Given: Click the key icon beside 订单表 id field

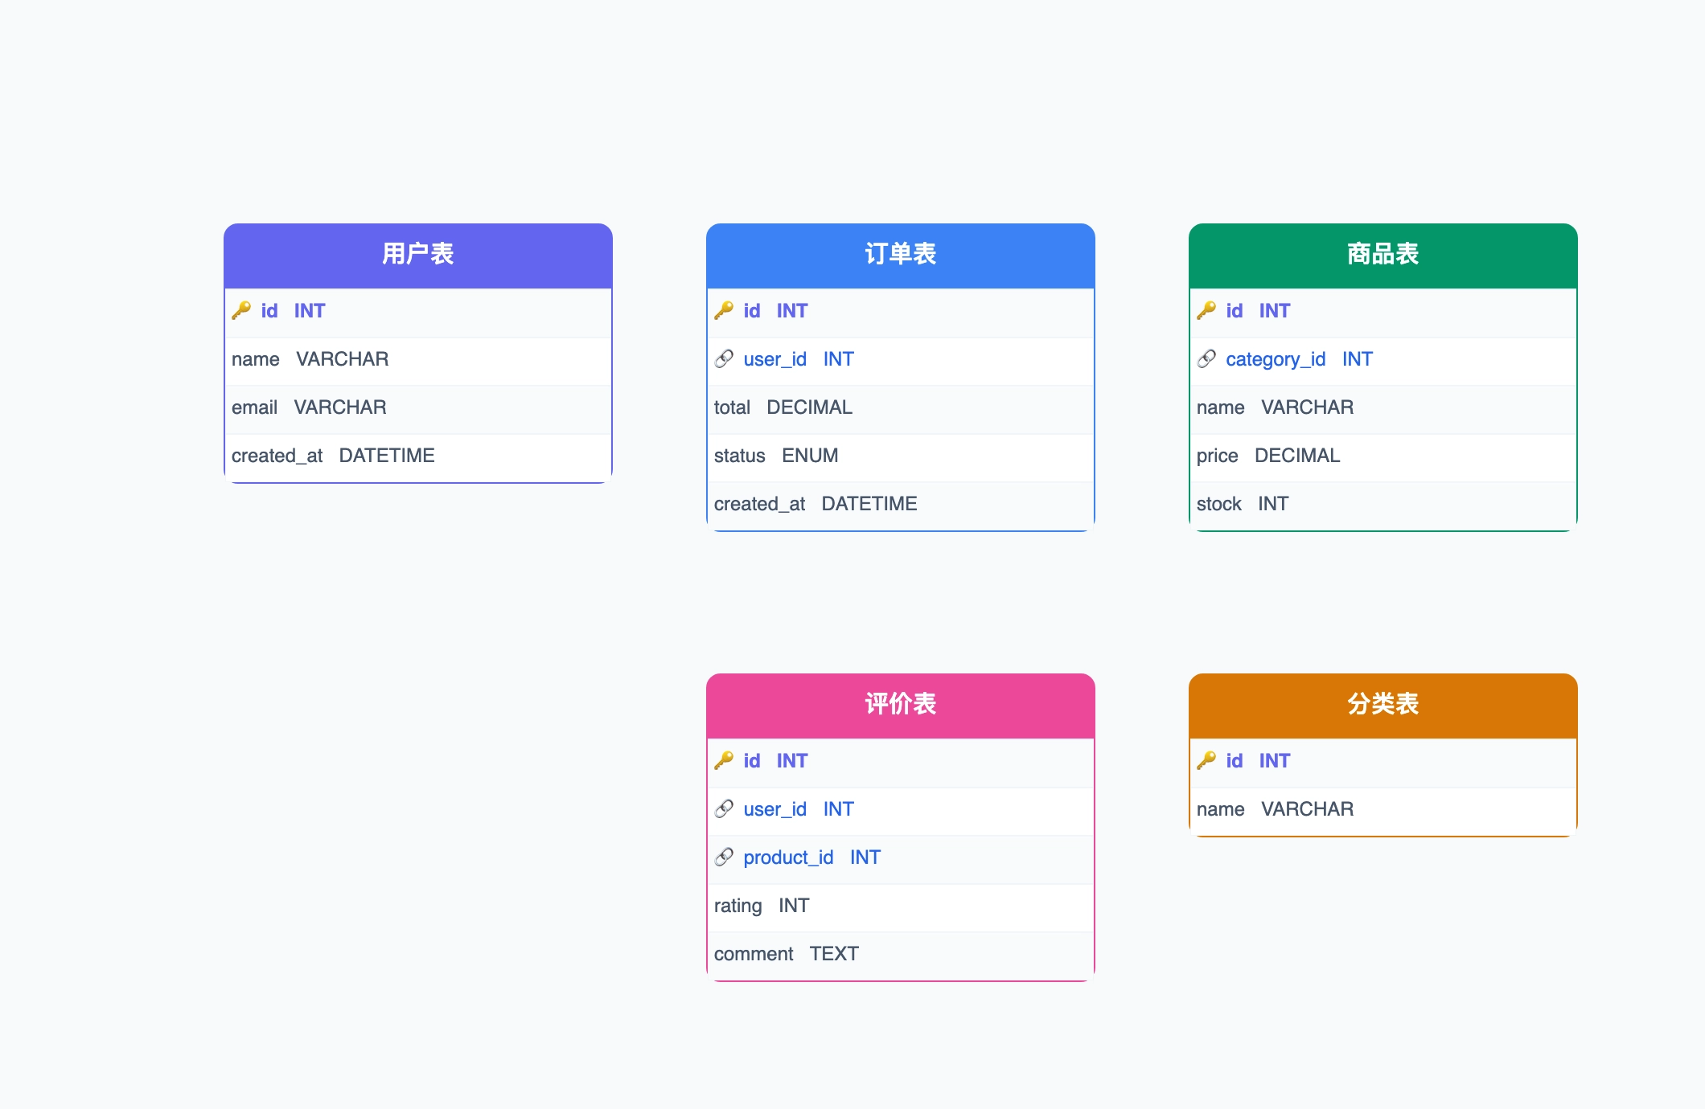Looking at the screenshot, I should [725, 311].
